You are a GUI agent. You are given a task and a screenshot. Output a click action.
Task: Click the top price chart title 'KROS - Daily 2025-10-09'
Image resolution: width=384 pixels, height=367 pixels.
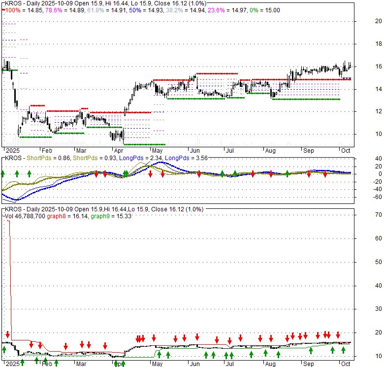[38, 3]
